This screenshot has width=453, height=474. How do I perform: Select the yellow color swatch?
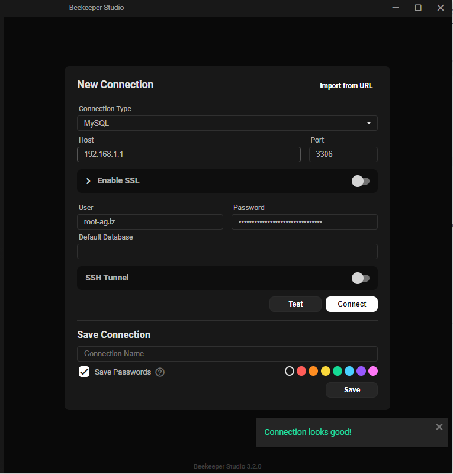pos(325,371)
